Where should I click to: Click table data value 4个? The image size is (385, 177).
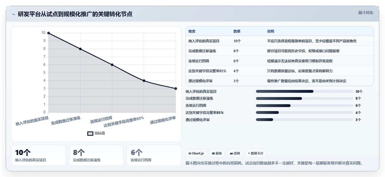pyautogui.click(x=236, y=71)
